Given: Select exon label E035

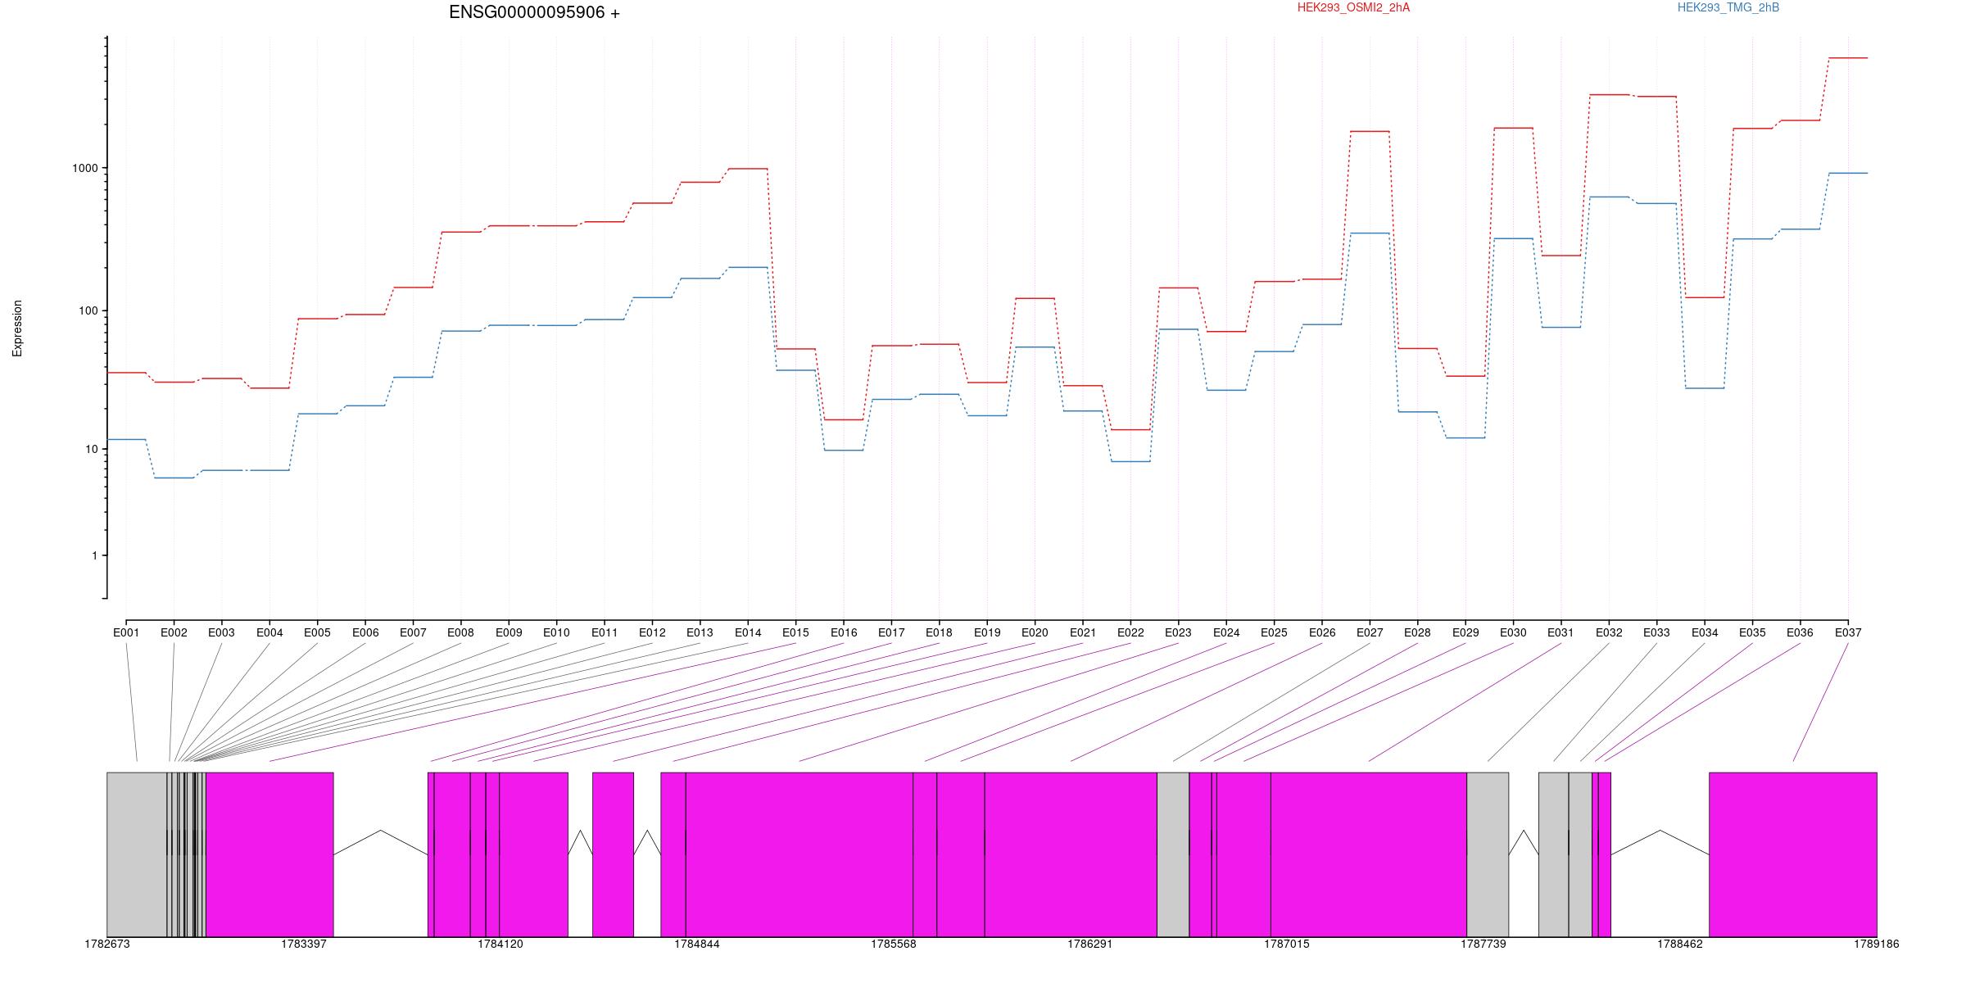Looking at the screenshot, I should [1752, 632].
